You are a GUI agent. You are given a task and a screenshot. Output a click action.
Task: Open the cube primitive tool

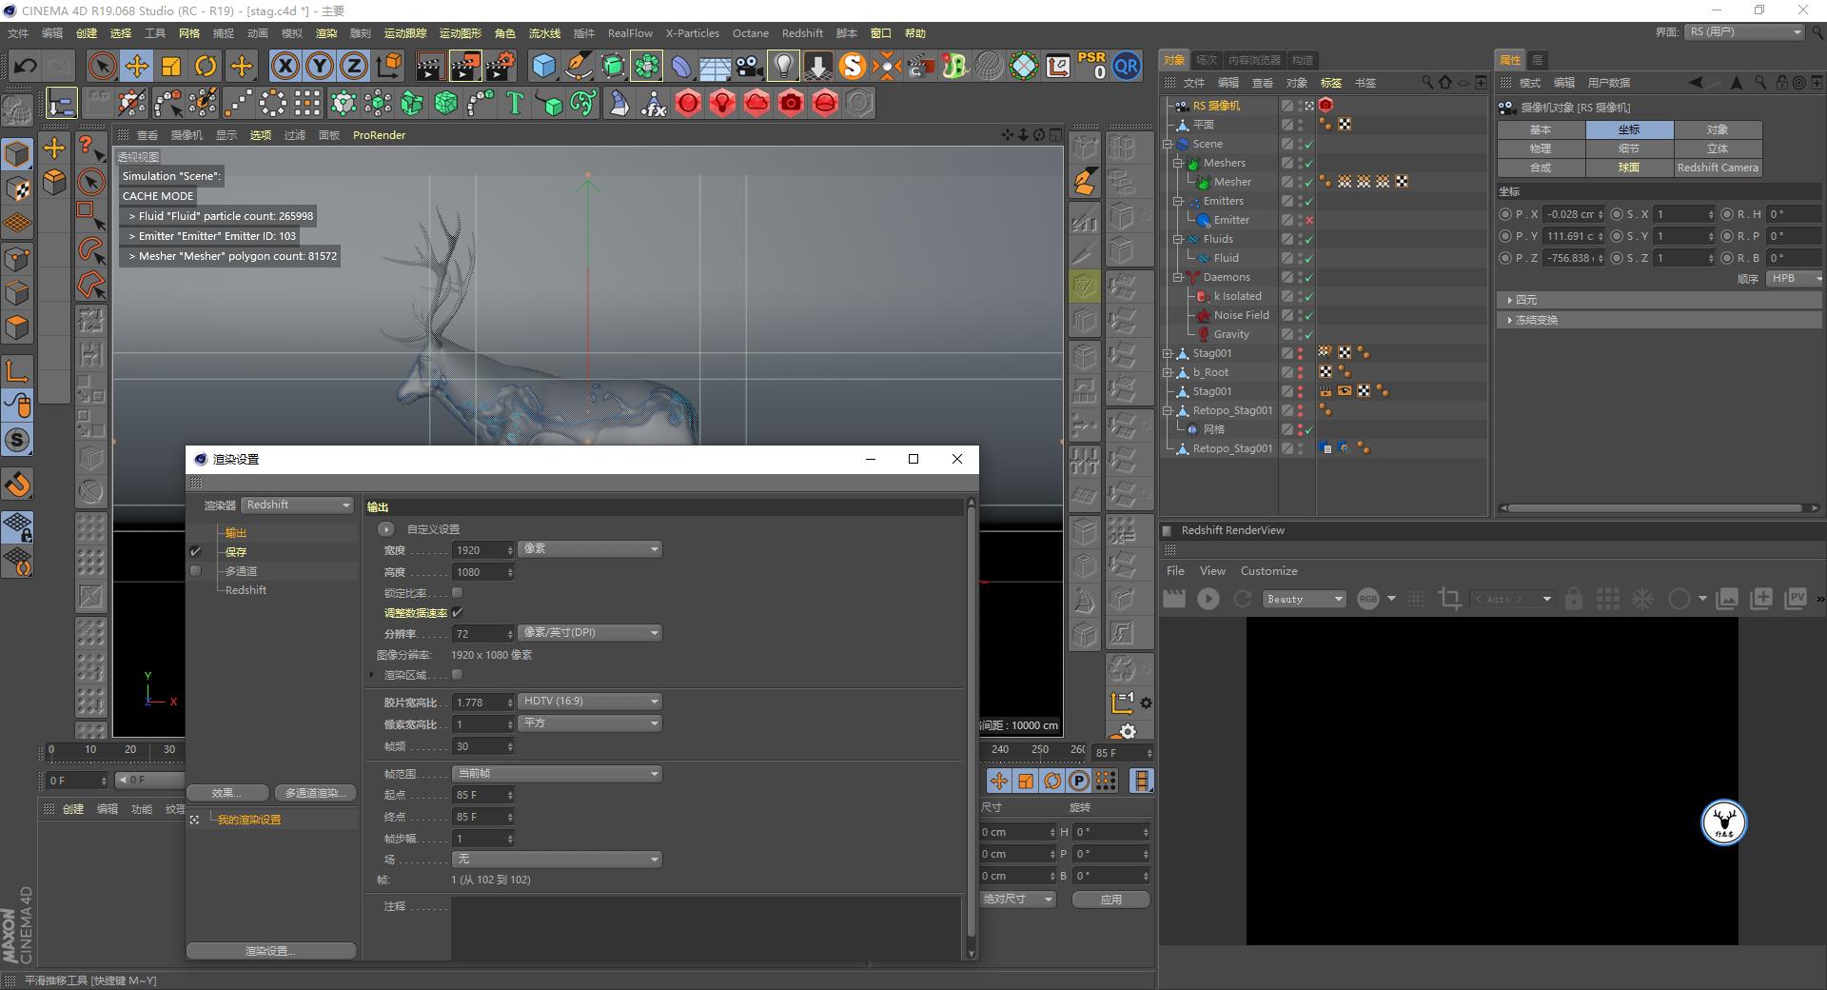coord(543,66)
